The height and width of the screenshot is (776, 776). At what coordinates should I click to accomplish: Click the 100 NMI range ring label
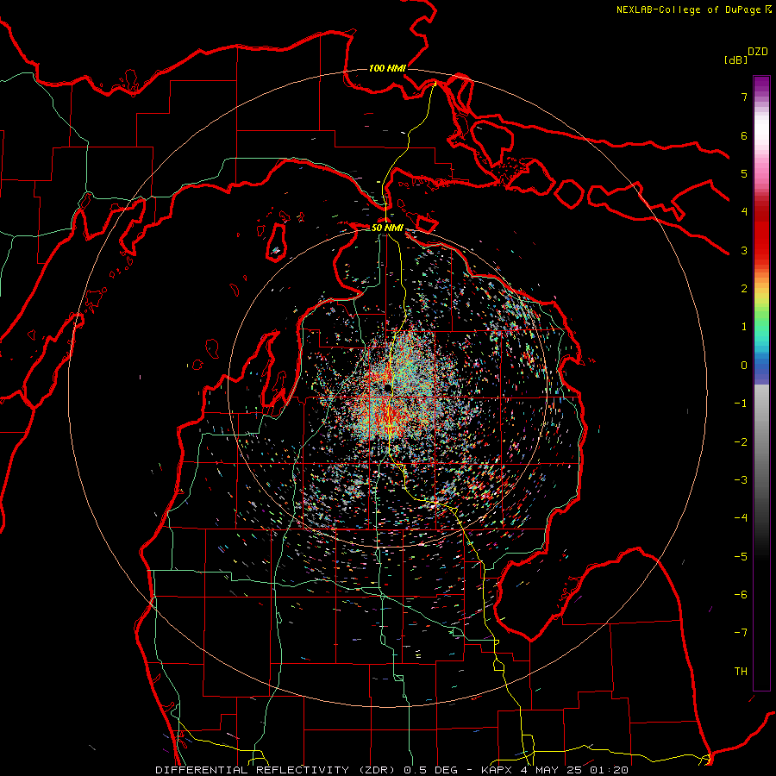[x=387, y=68]
